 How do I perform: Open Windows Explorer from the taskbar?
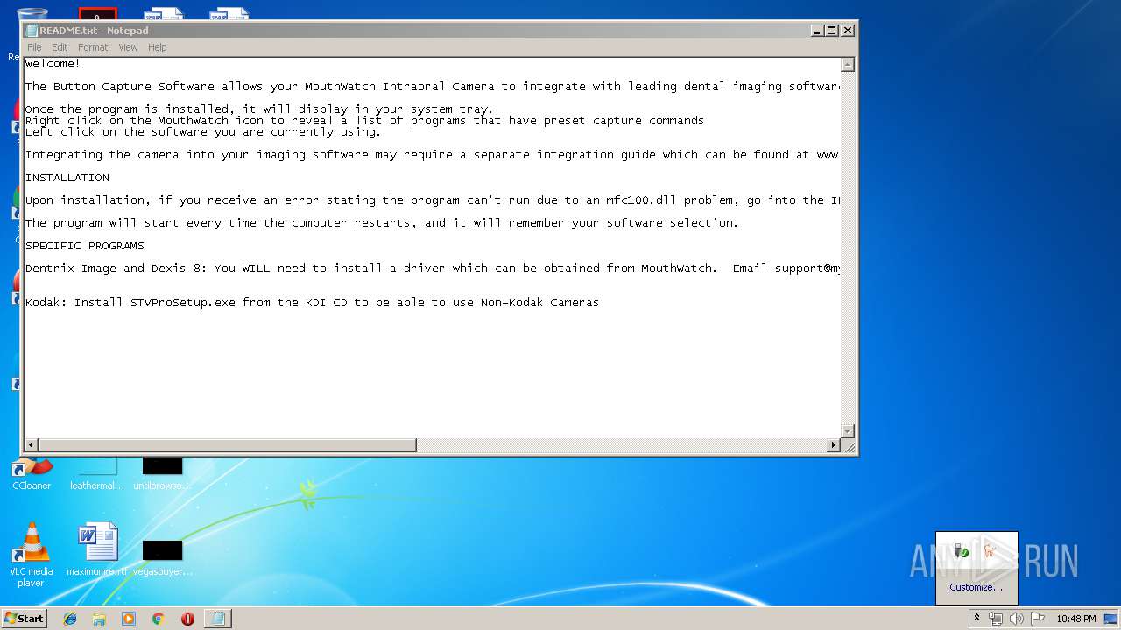[x=99, y=619]
